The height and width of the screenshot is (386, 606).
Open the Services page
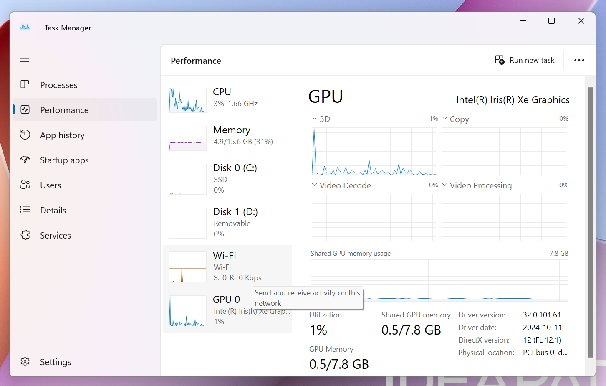85,235
